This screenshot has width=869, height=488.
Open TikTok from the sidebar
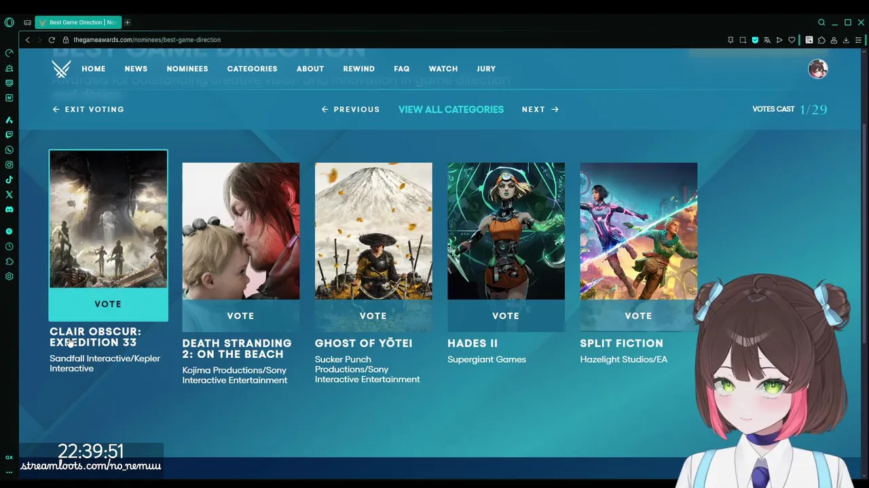9,180
